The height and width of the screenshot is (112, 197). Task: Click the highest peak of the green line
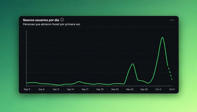[x=162, y=37]
